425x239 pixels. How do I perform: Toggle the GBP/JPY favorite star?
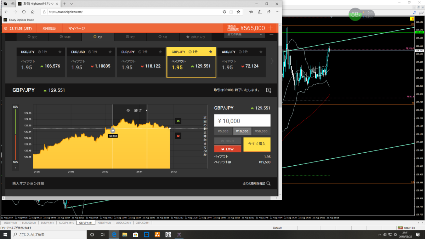[211, 52]
